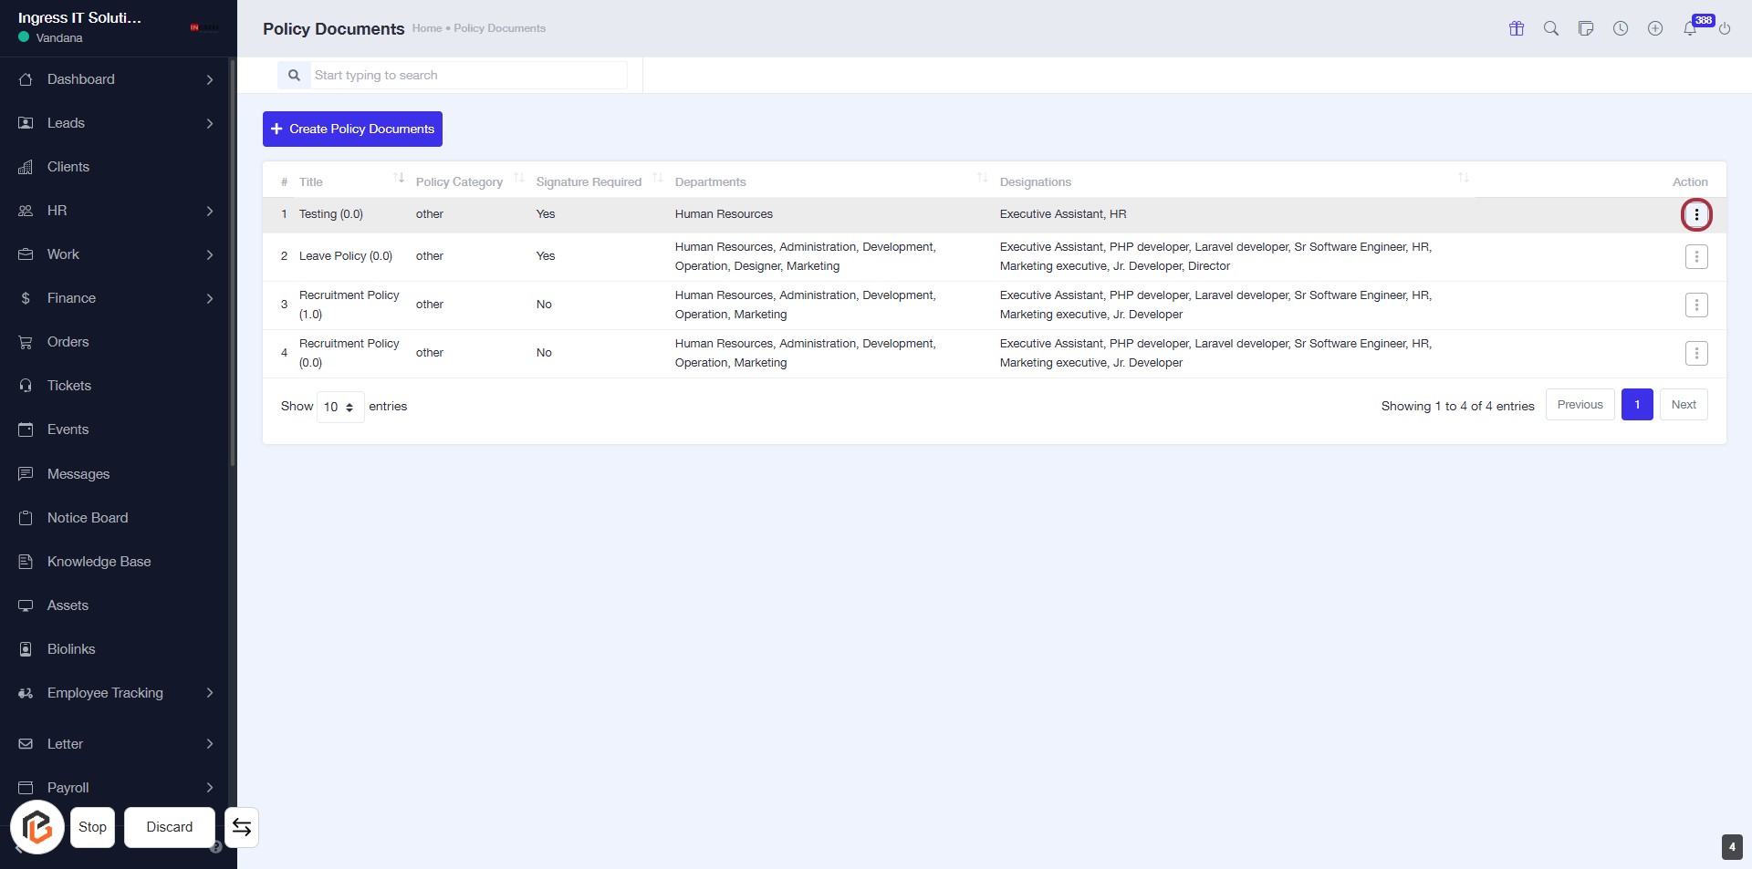Viewport: 1752px width, 869px height.
Task: Sort table by Title column header
Action: pos(311,181)
